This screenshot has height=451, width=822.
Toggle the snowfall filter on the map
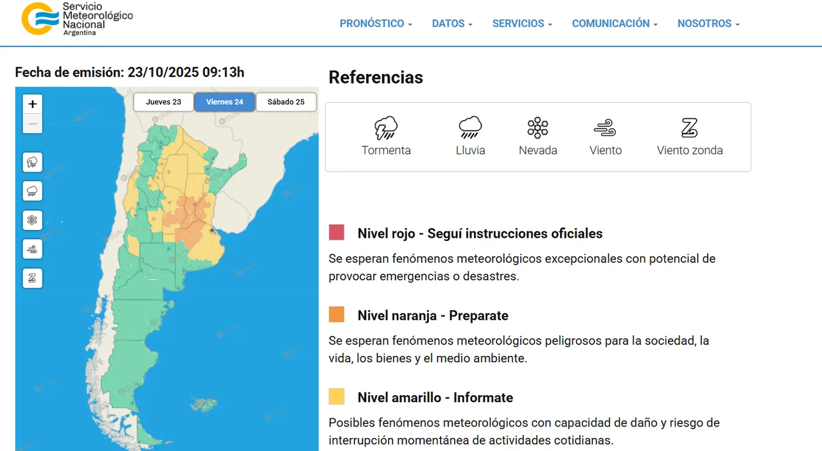point(32,220)
